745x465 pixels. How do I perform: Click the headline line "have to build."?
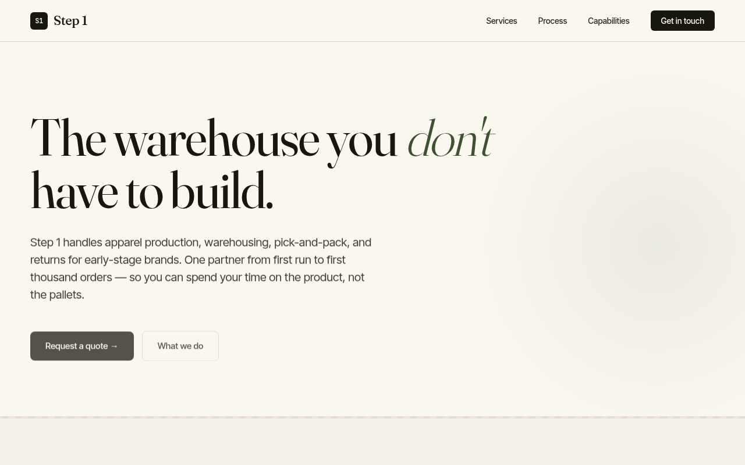click(151, 191)
